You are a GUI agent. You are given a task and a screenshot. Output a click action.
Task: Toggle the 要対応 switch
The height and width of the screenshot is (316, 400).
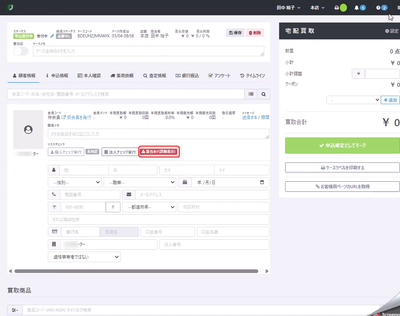[21, 51]
